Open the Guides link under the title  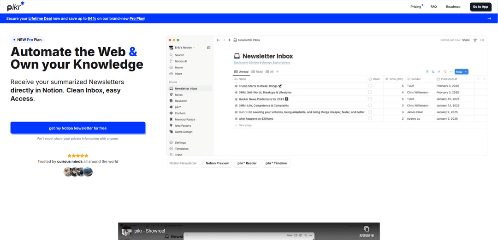pos(255,63)
